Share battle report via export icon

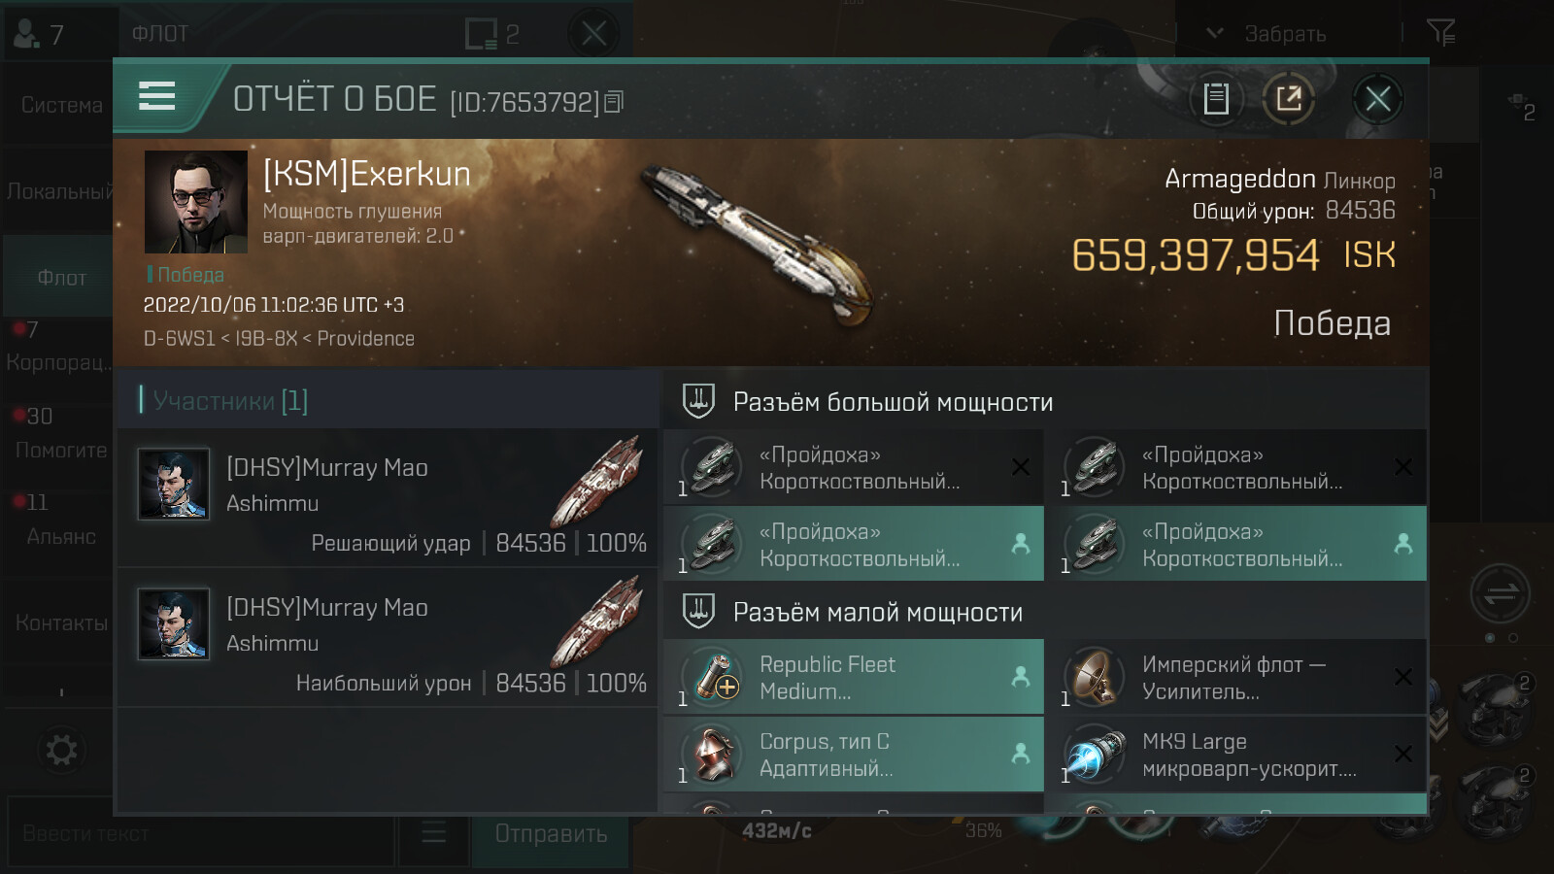tap(1289, 98)
